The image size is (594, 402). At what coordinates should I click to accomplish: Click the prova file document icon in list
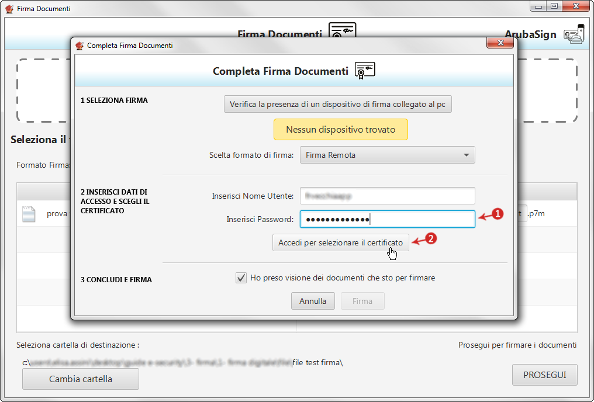coord(29,214)
